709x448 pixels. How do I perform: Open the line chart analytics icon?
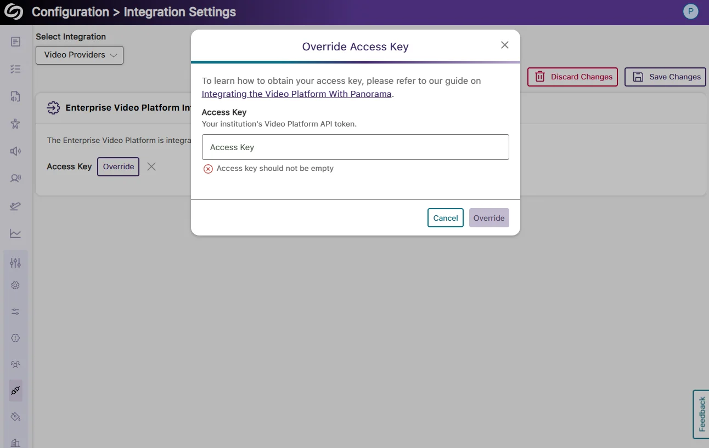[15, 233]
